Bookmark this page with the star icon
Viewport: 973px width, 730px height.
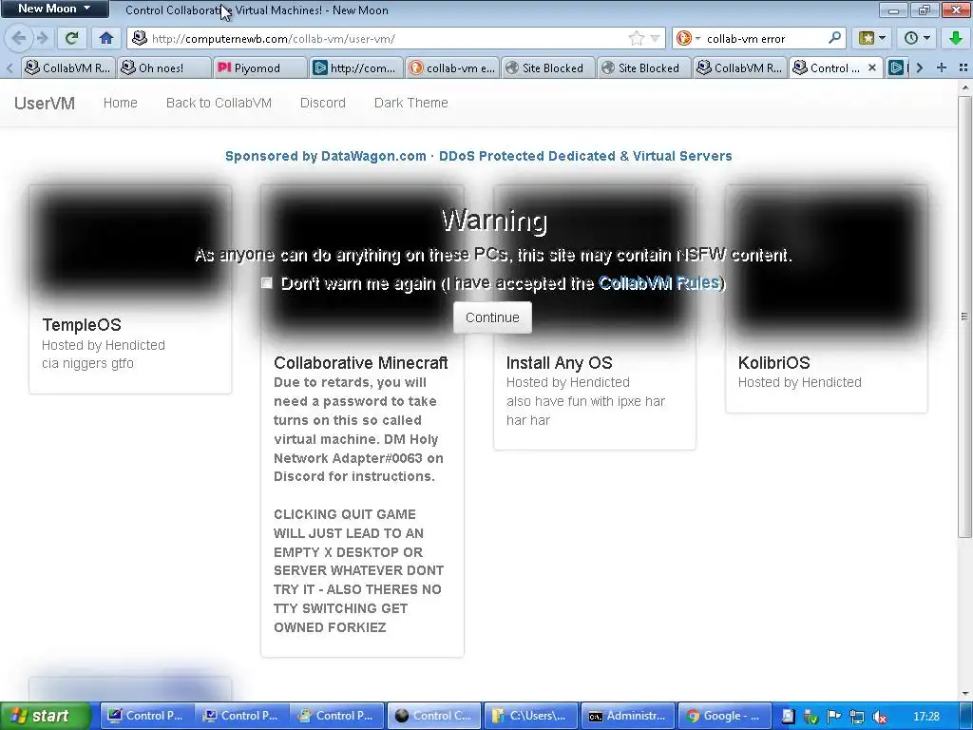(636, 38)
